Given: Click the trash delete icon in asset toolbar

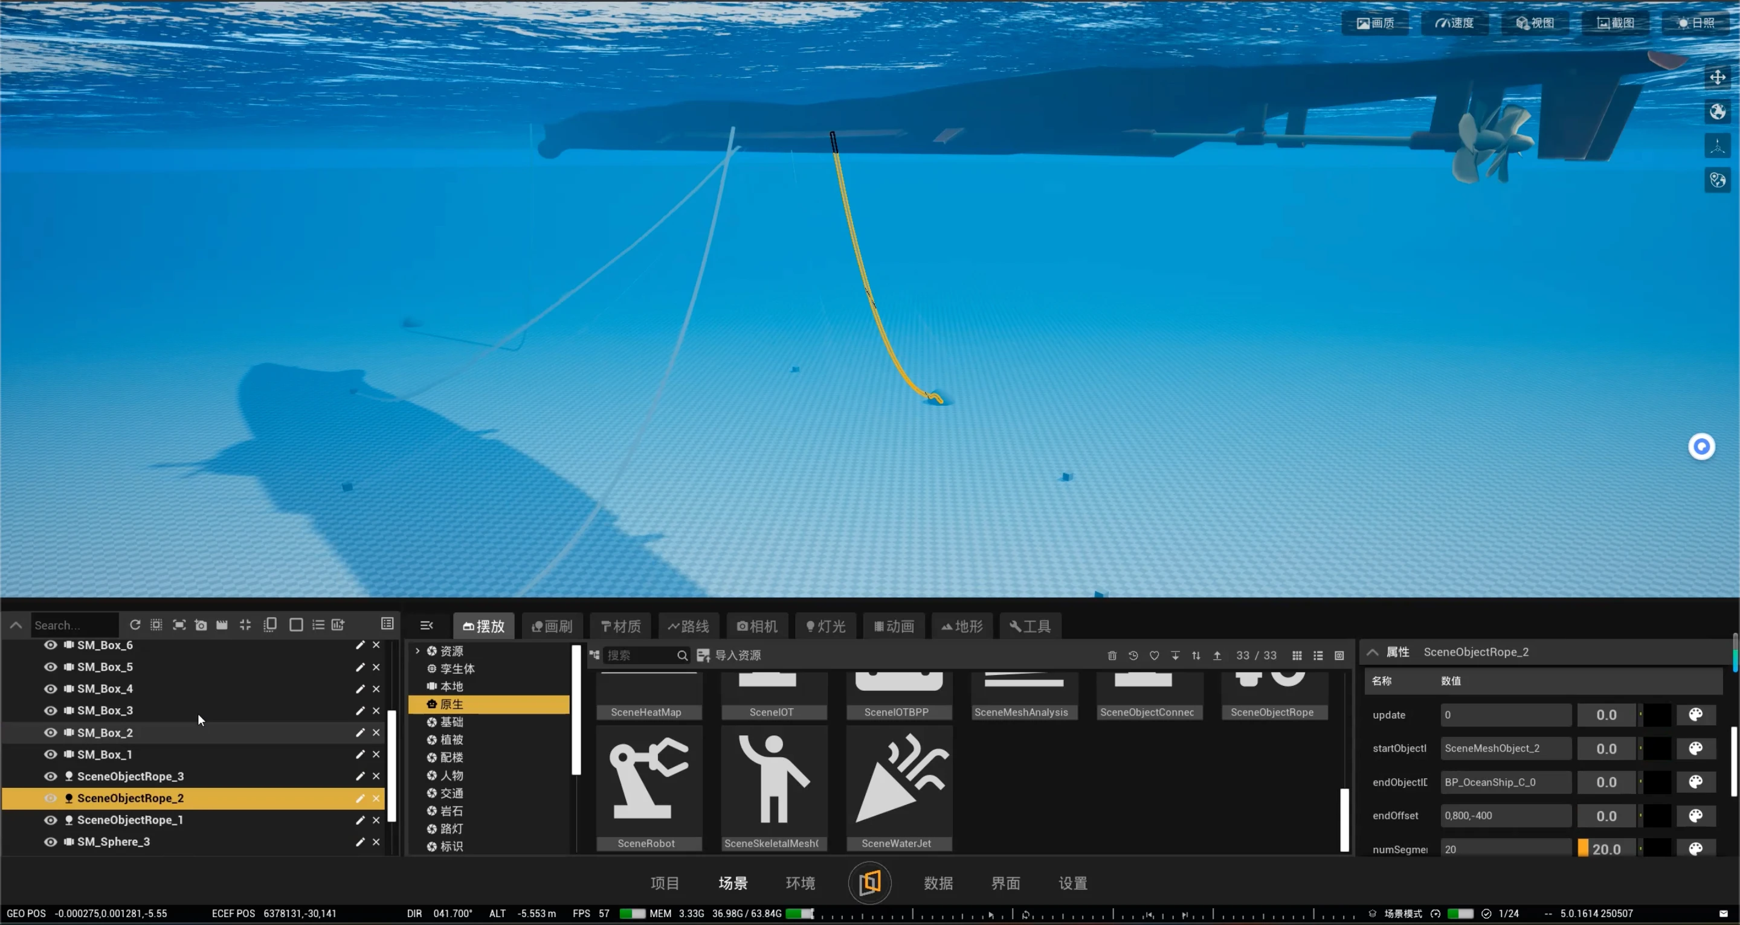Looking at the screenshot, I should pyautogui.click(x=1112, y=655).
